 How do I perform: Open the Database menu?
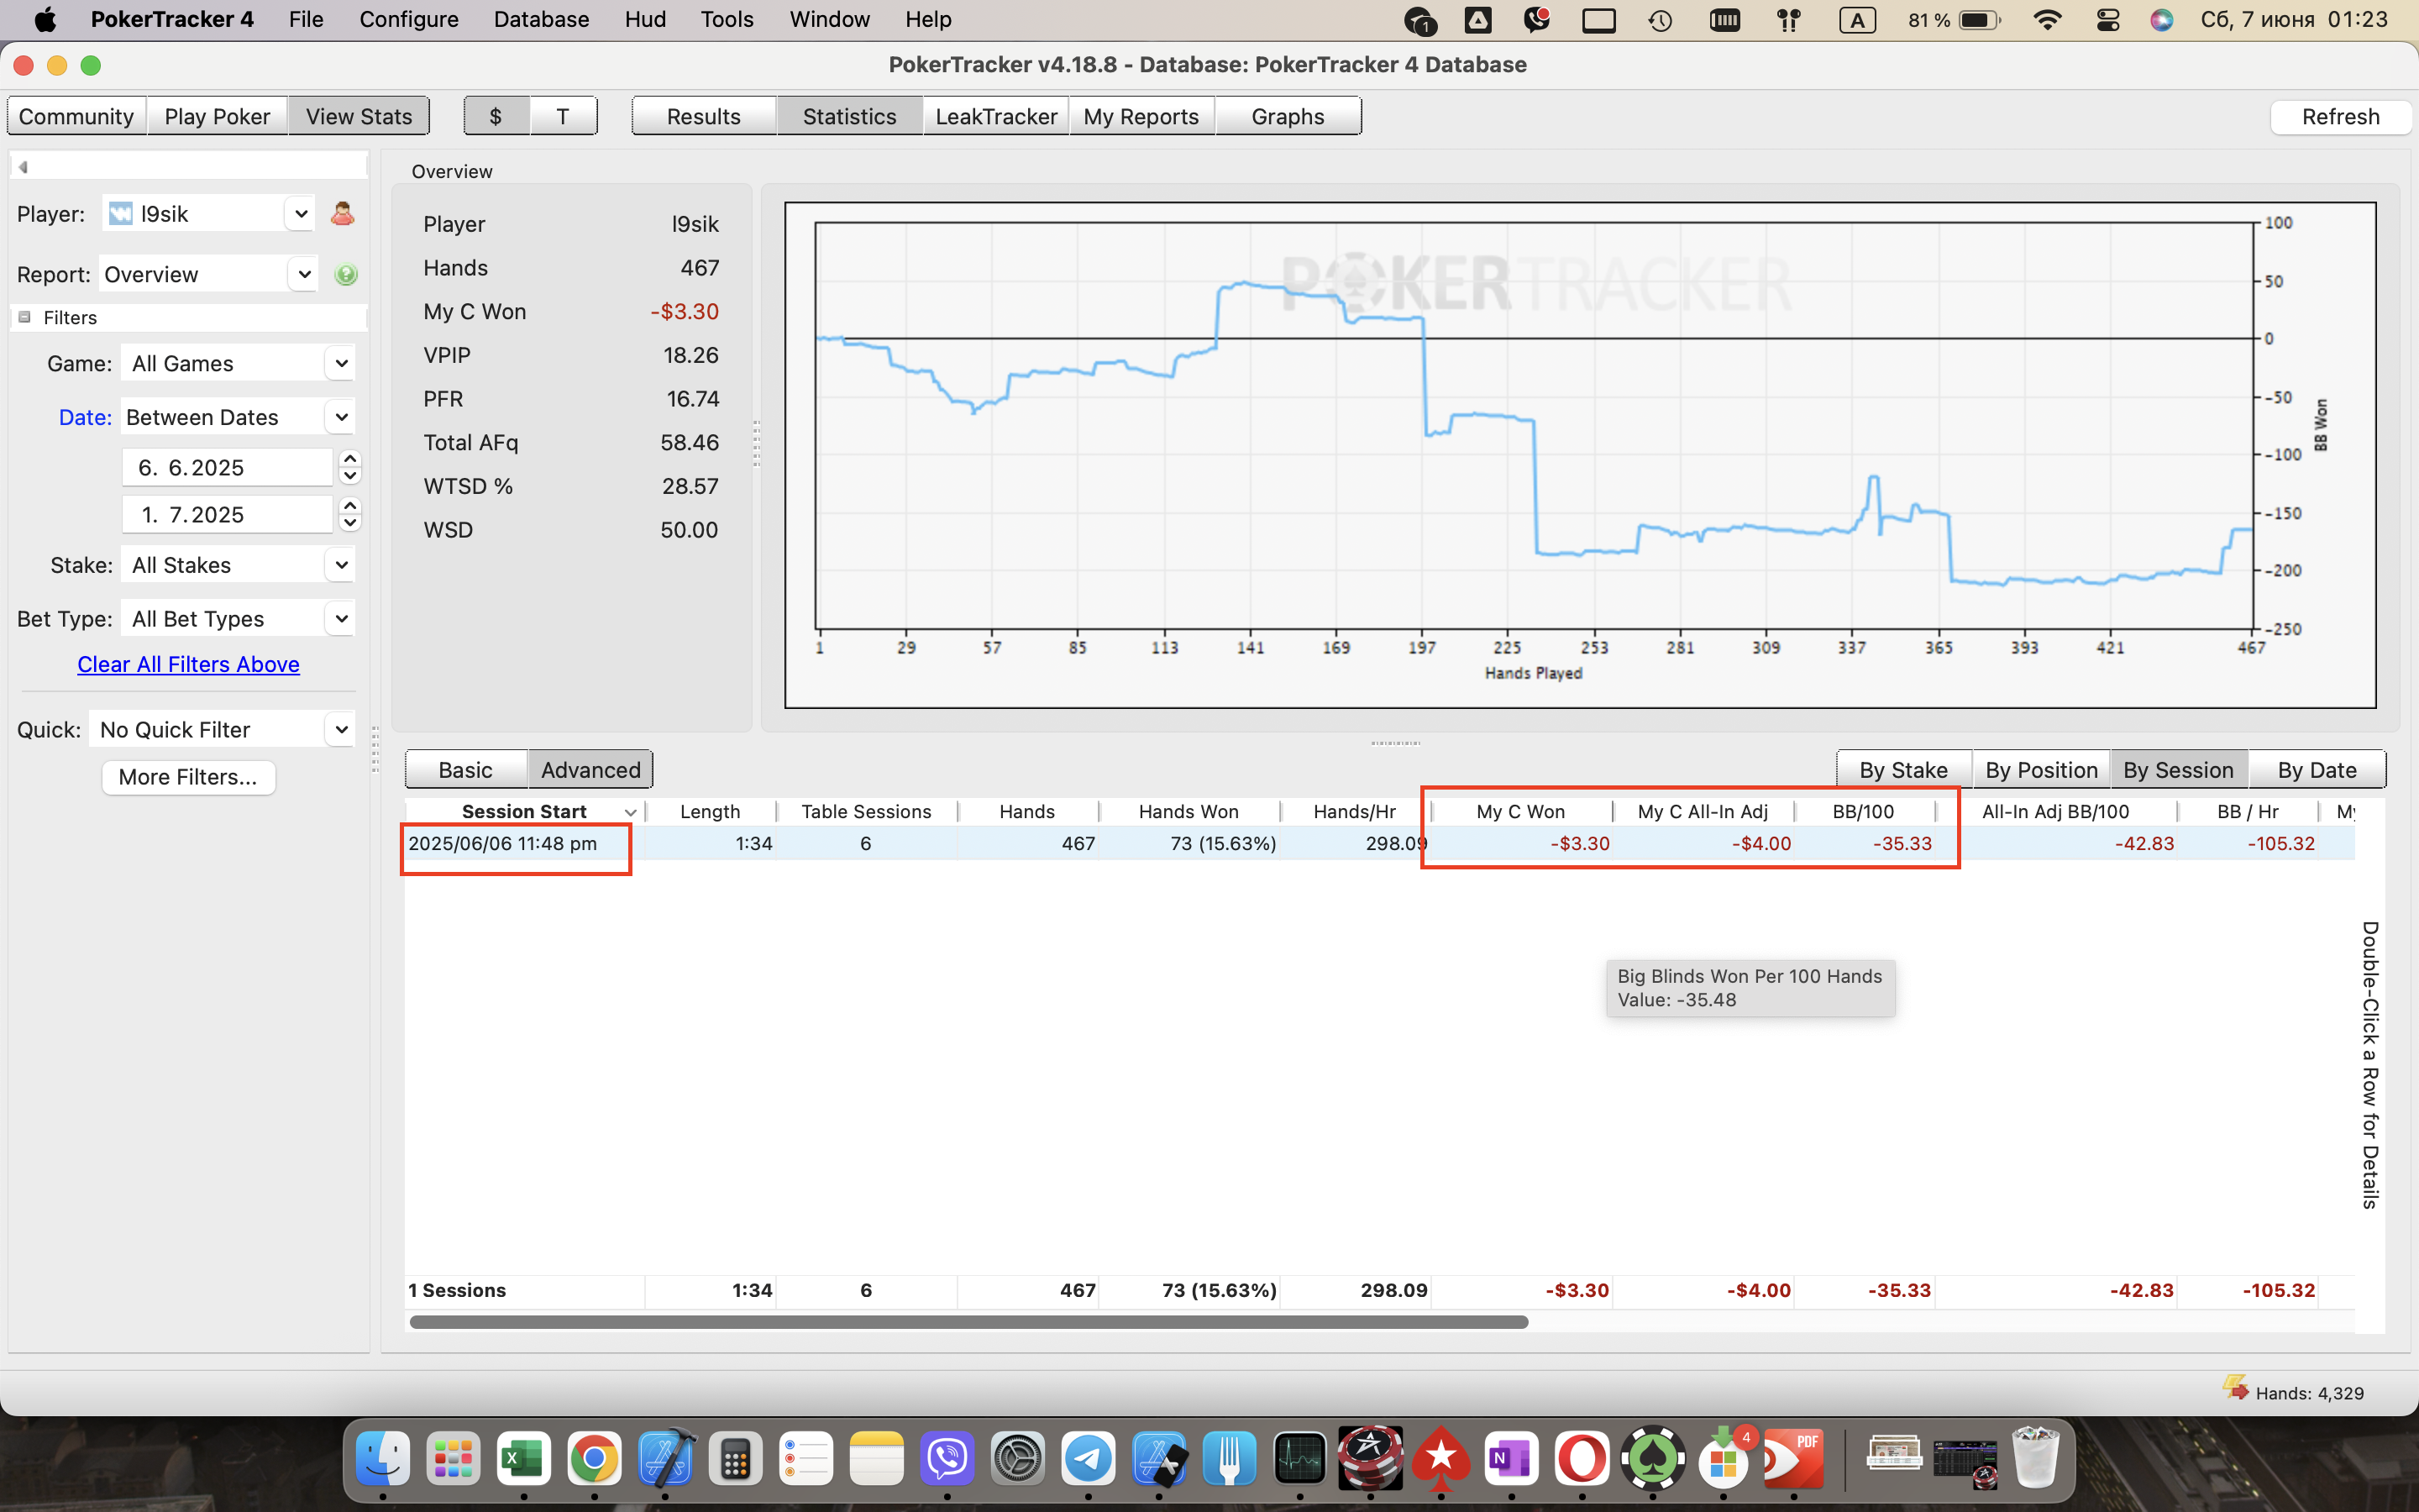click(541, 19)
